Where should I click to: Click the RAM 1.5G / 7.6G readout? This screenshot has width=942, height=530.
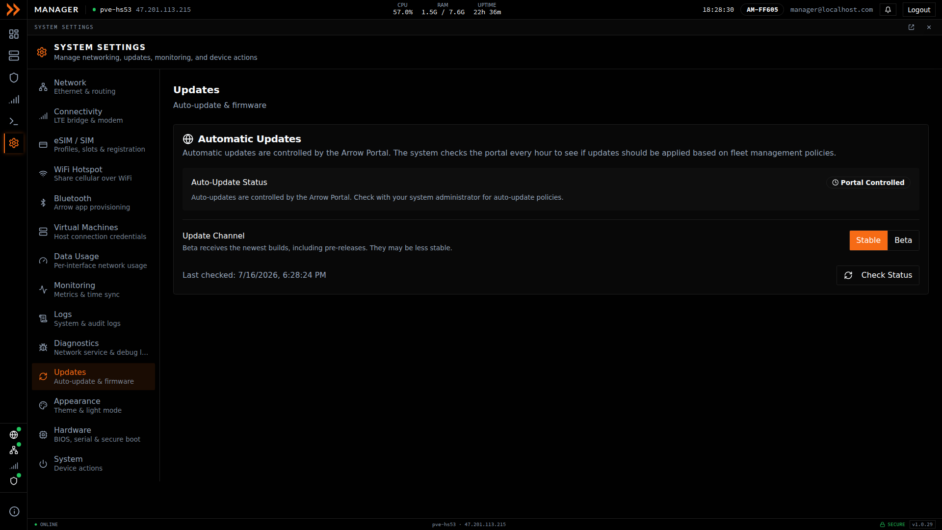(443, 9)
